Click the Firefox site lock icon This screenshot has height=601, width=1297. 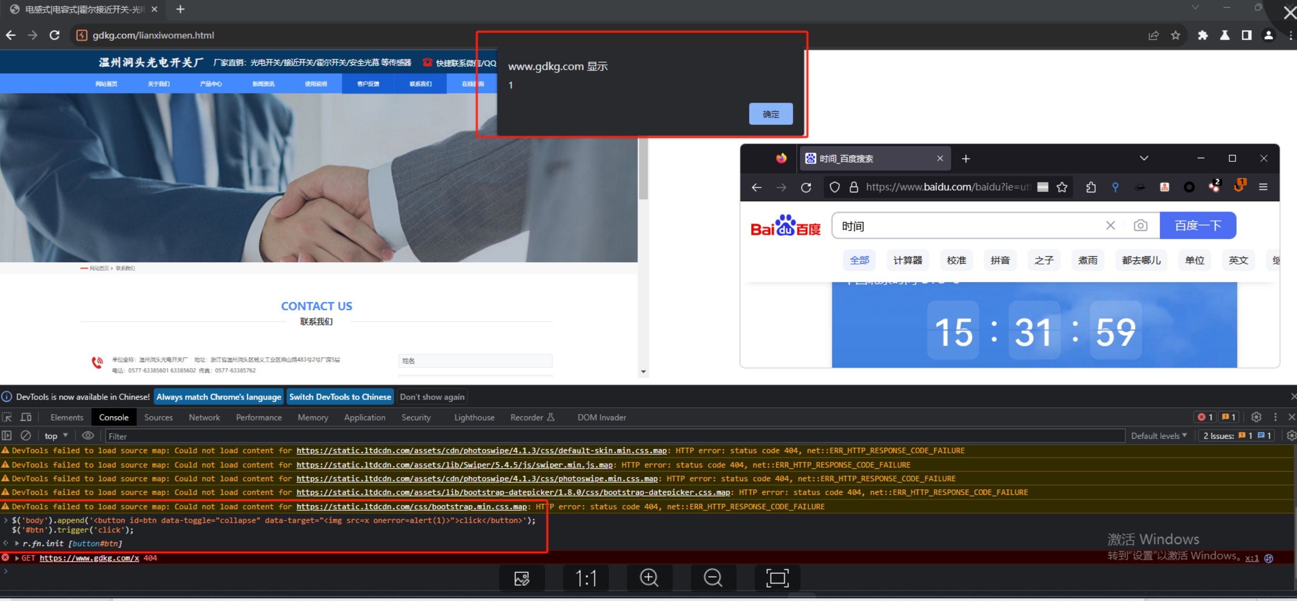click(853, 187)
